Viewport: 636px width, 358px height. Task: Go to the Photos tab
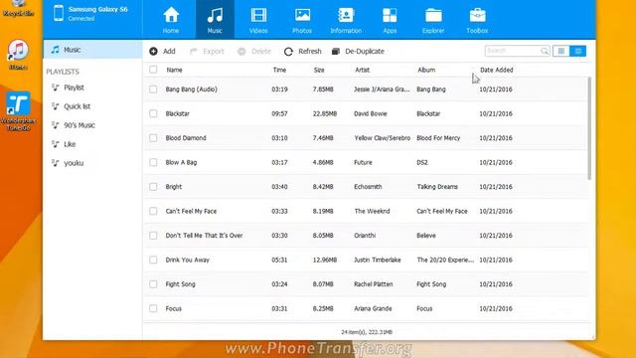(x=302, y=20)
